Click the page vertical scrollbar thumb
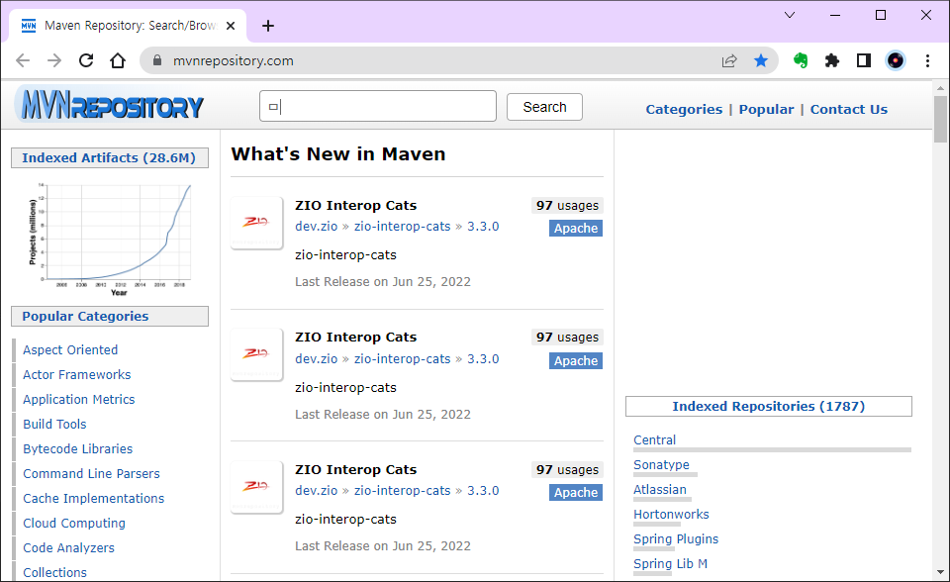The width and height of the screenshot is (950, 582). (940, 119)
